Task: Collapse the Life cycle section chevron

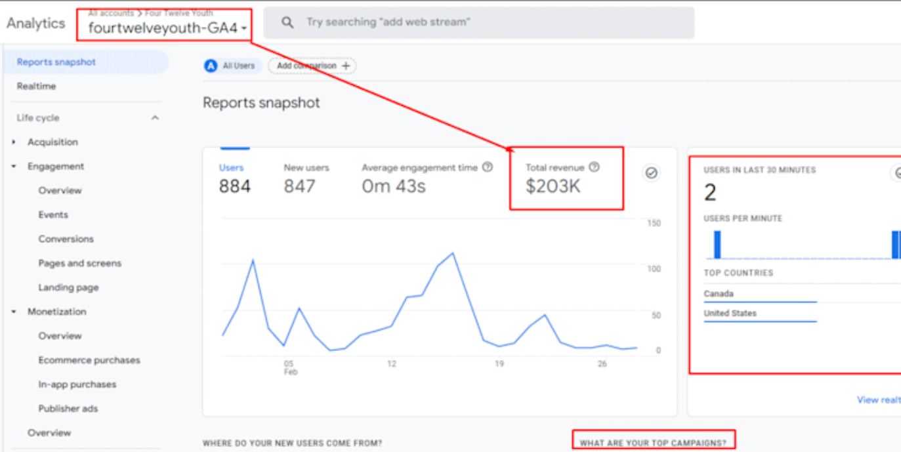Action: coord(155,118)
